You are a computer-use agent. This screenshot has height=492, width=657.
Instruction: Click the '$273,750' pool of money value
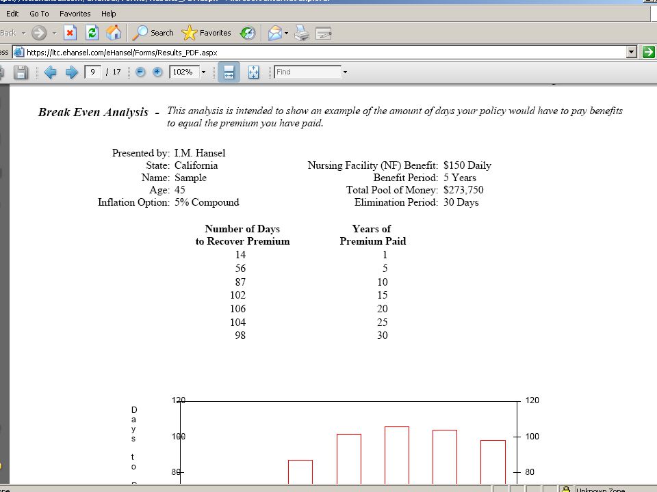tap(463, 190)
